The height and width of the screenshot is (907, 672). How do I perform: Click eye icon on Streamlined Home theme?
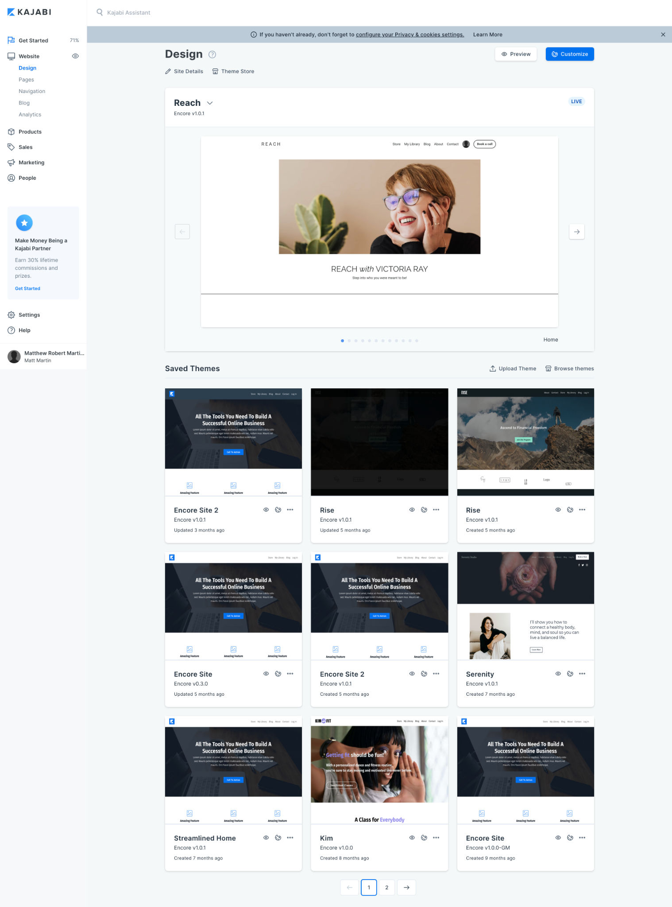tap(266, 837)
